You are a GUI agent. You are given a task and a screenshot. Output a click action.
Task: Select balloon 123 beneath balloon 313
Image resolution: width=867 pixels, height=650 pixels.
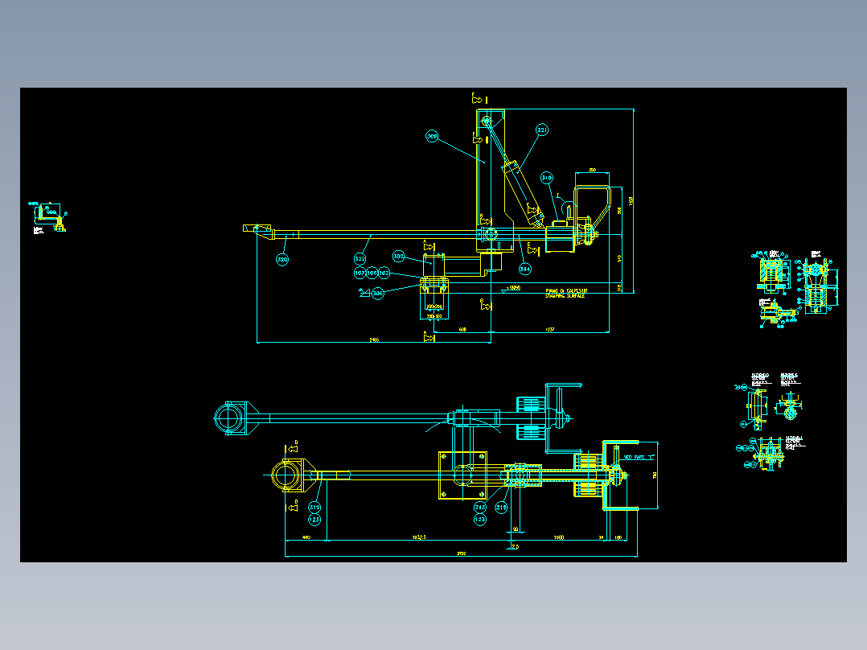click(480, 520)
